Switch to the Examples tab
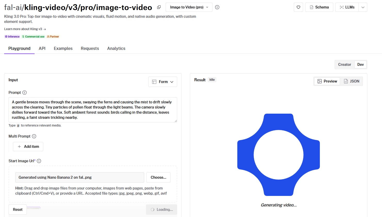This screenshot has height=217, width=382. (x=63, y=48)
